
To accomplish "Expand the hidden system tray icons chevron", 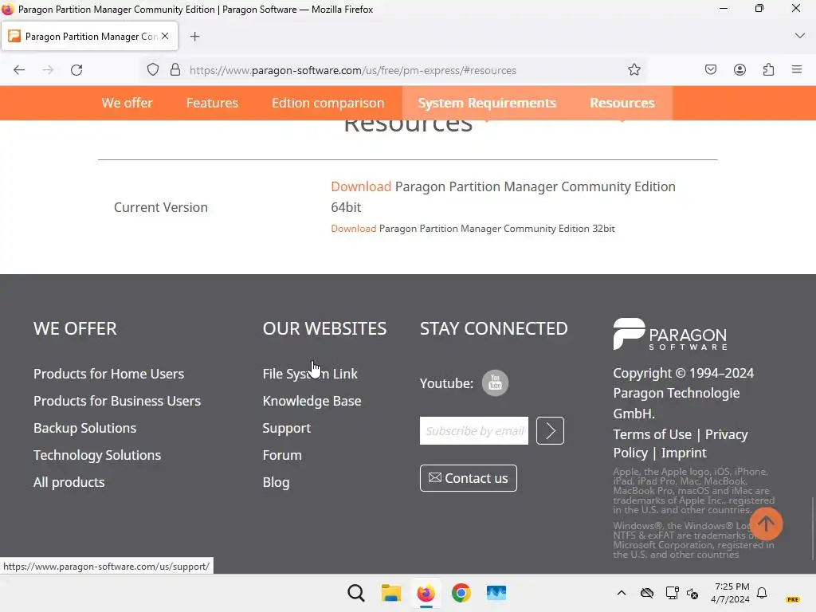I will pyautogui.click(x=622, y=593).
